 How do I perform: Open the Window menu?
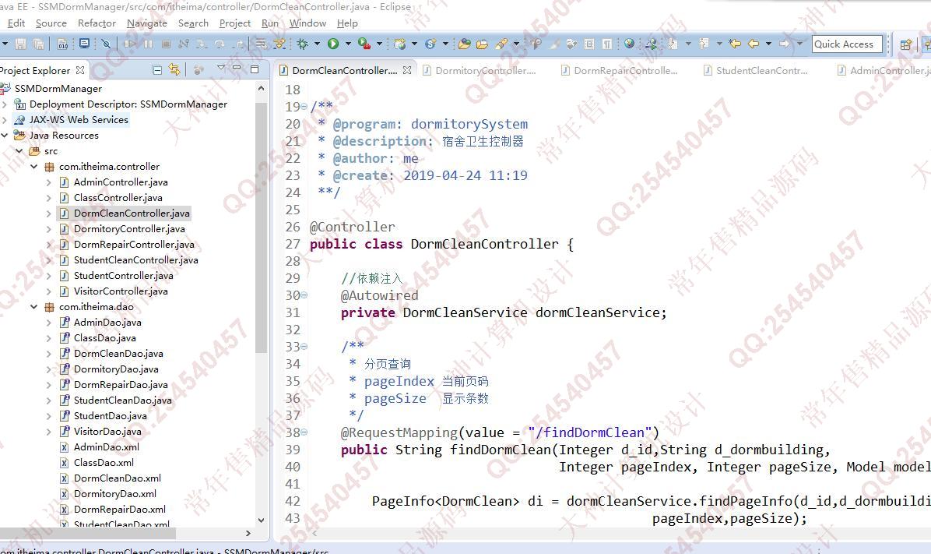[x=307, y=23]
